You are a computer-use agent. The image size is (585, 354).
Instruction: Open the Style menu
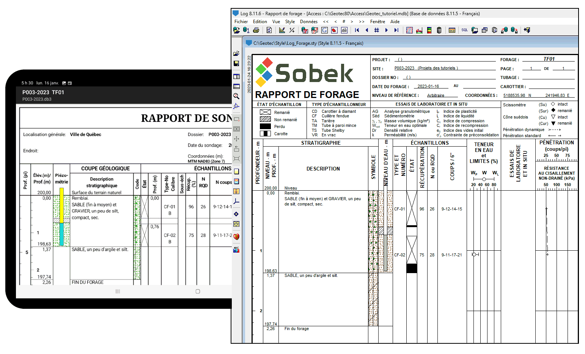(290, 22)
